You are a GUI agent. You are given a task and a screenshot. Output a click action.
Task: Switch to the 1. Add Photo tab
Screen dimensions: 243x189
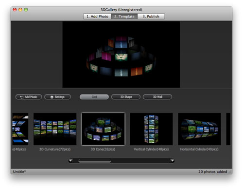click(x=97, y=17)
